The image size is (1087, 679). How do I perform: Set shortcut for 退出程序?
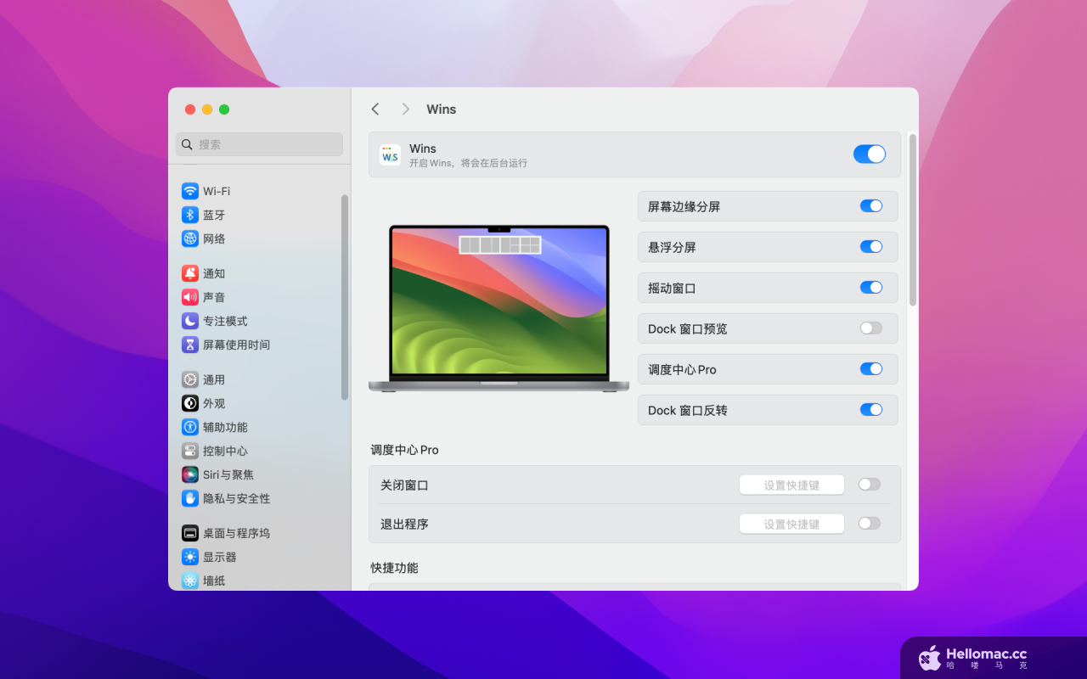tap(791, 524)
